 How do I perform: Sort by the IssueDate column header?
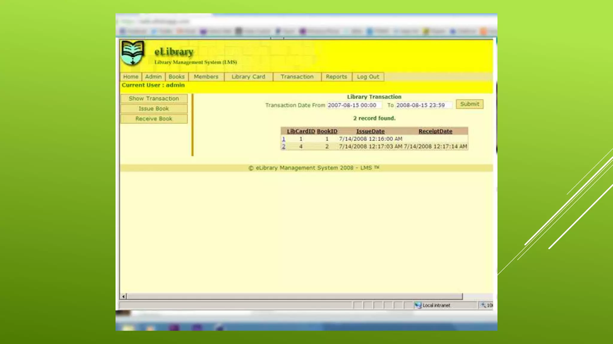[370, 131]
